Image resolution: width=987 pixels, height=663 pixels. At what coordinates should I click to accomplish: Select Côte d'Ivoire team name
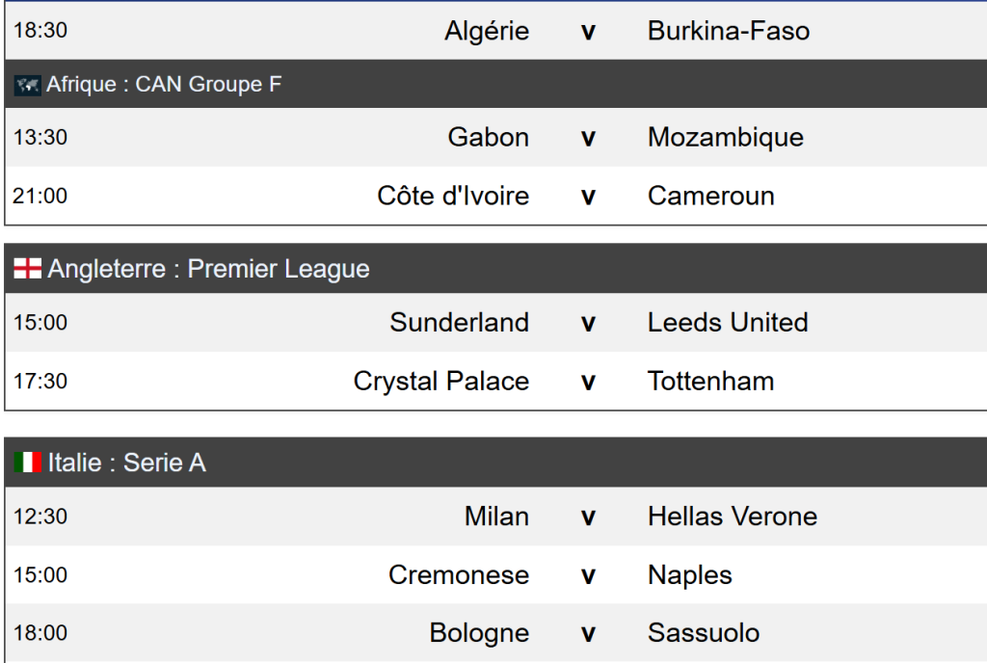(x=453, y=197)
